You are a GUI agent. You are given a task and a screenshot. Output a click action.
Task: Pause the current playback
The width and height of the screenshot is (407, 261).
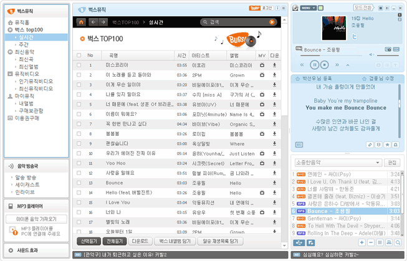(x=314, y=65)
